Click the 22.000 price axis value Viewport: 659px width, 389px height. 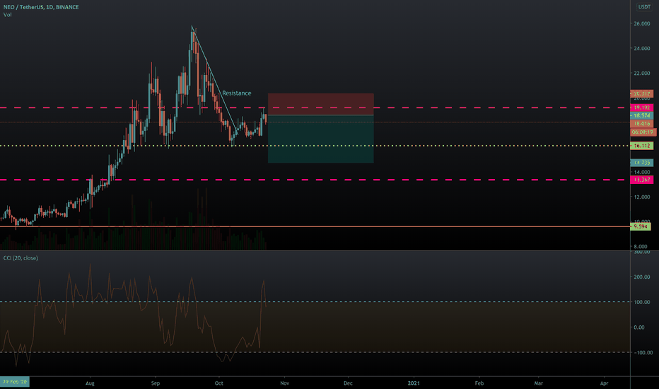click(642, 73)
